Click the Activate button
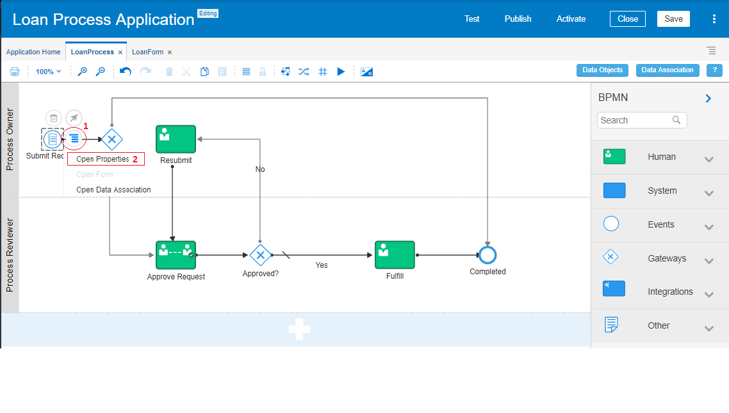729x413 pixels. coord(571,19)
